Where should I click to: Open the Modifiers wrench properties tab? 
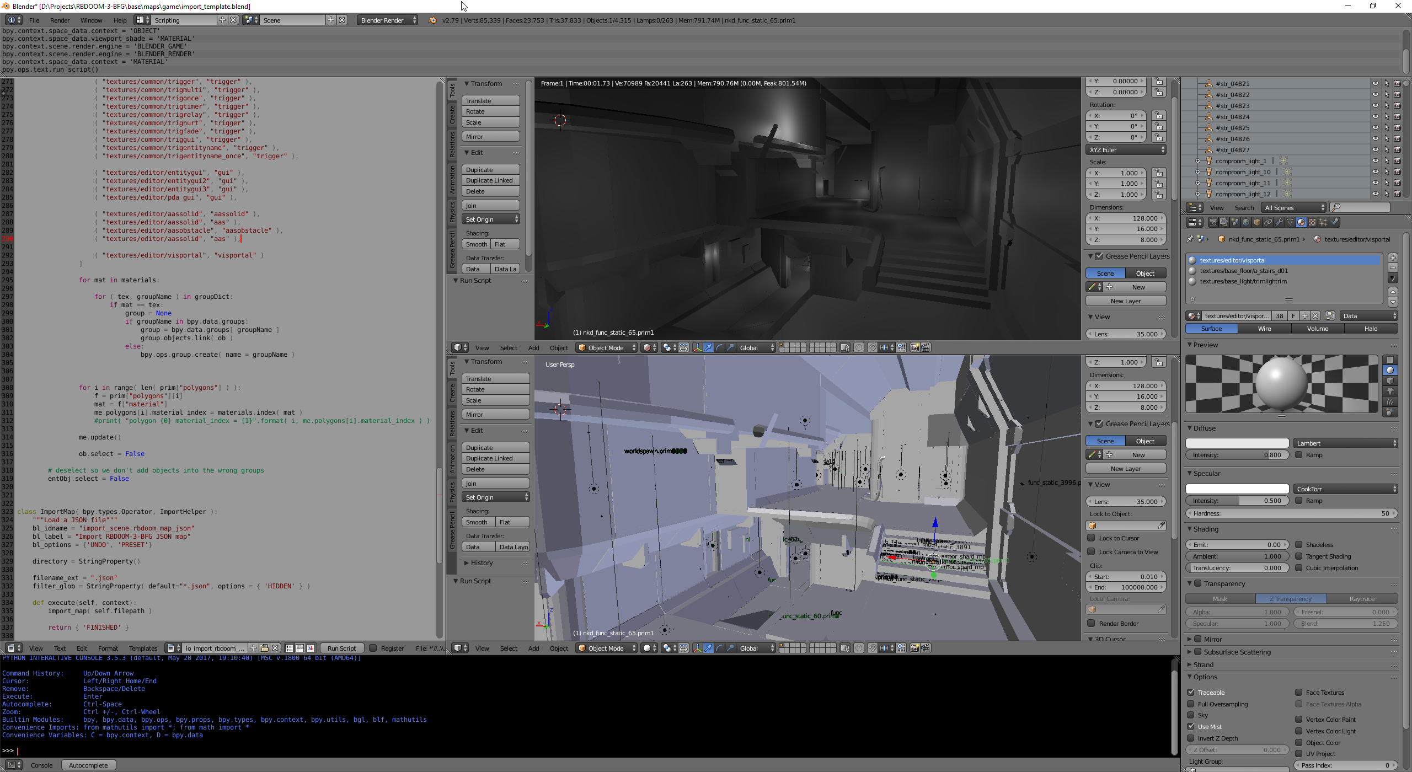click(x=1279, y=222)
